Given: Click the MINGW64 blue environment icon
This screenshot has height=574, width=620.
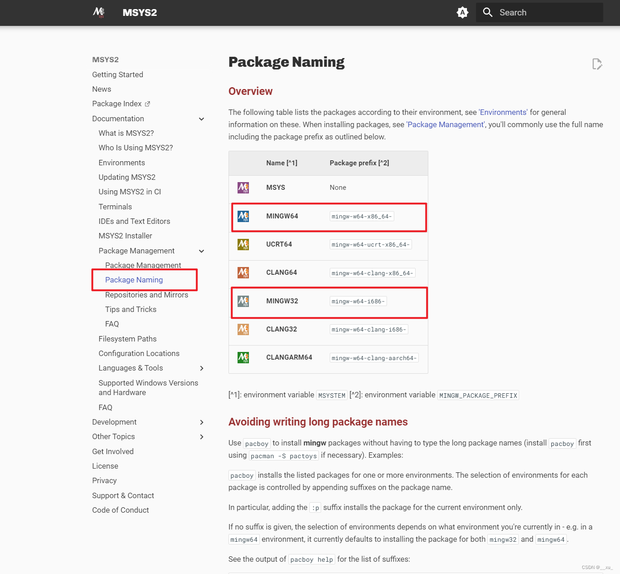Looking at the screenshot, I should click(x=243, y=216).
